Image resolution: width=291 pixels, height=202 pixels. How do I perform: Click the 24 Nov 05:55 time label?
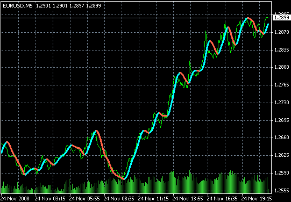coord(84,199)
